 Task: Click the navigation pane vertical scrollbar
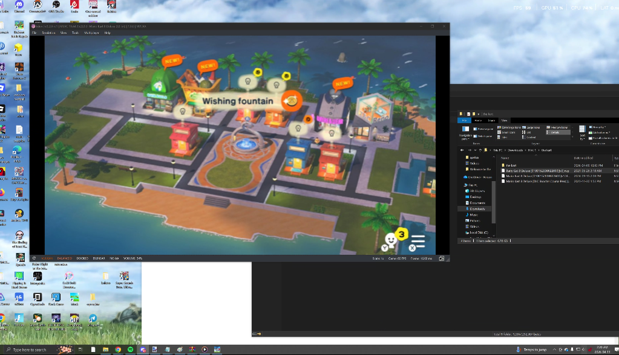494,202
